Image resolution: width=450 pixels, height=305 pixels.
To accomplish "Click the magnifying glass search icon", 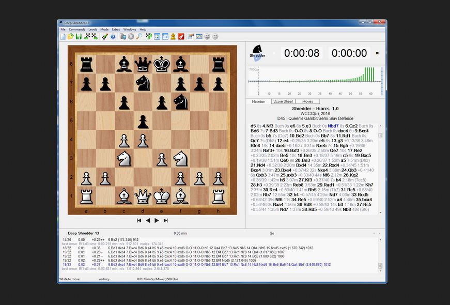I will coord(139,37).
